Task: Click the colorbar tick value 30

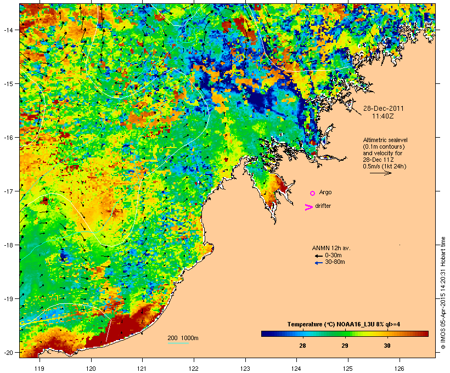Action: [387, 346]
